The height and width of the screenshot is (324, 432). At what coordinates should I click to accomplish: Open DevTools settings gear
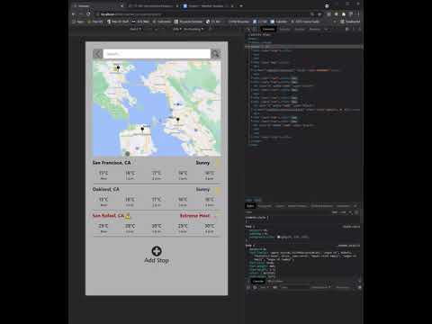tap(347, 29)
